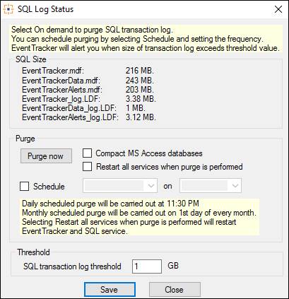Open the schedule frequency dropdown
Image resolution: width=289 pixels, height=299 pixels.
coord(120,186)
